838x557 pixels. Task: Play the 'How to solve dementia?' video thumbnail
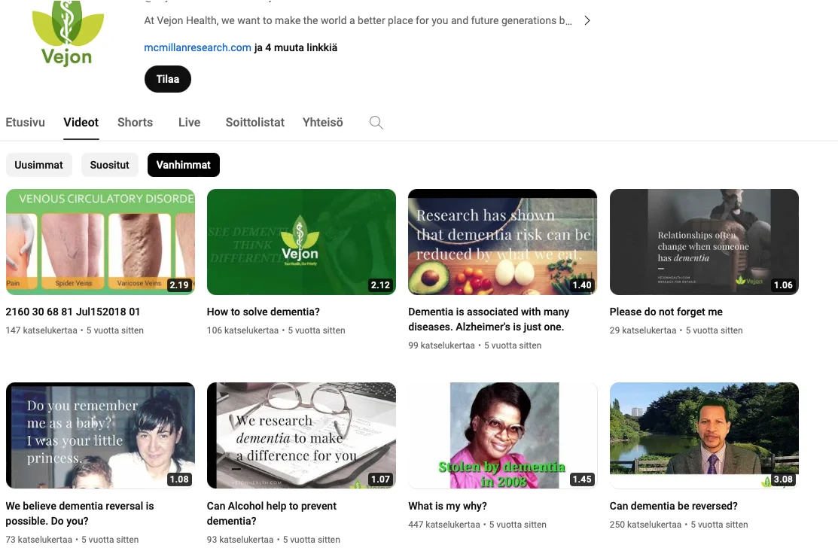pyautogui.click(x=301, y=242)
